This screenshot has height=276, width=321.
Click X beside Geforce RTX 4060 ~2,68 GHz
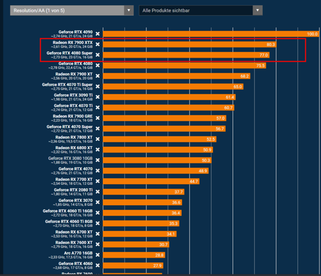pyautogui.click(x=98, y=266)
